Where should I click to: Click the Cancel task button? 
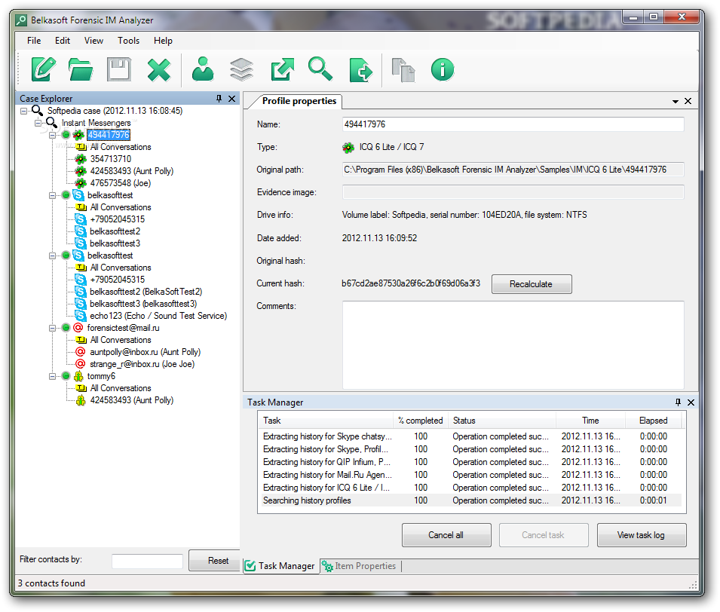(544, 535)
